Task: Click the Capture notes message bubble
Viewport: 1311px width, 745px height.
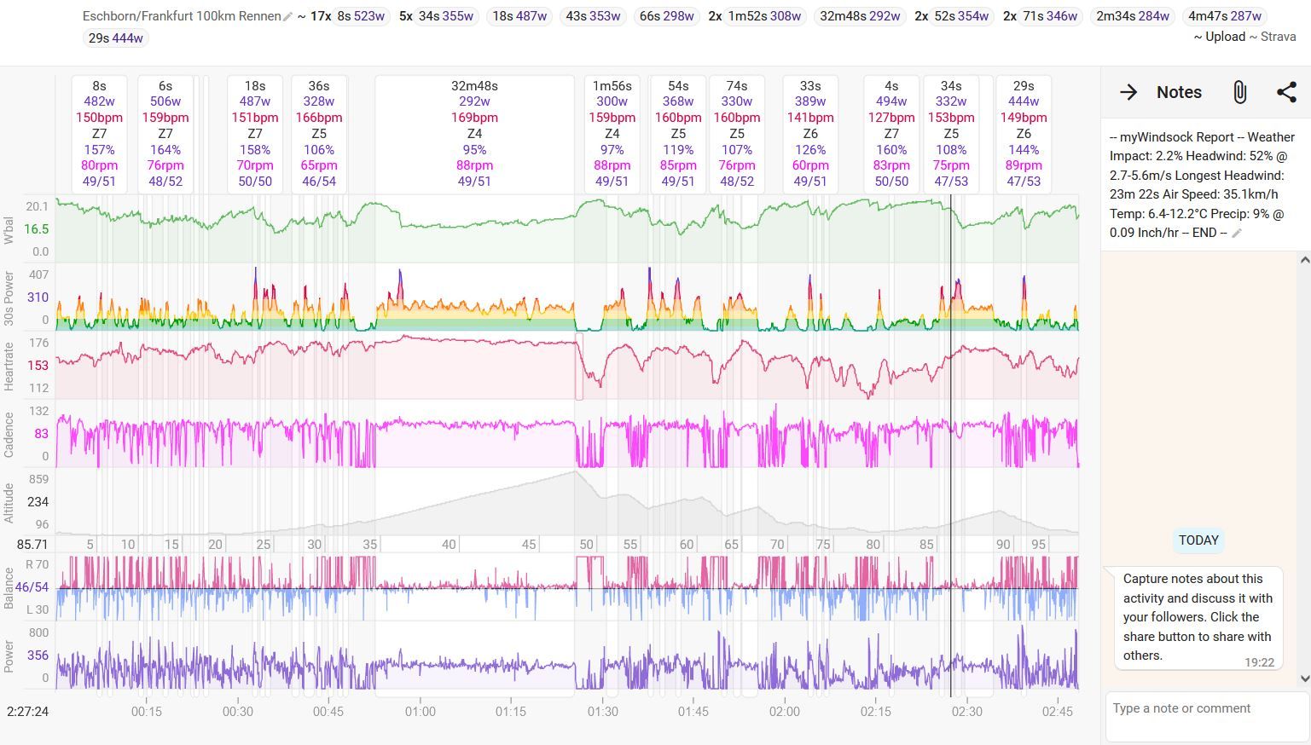Action: (x=1198, y=617)
